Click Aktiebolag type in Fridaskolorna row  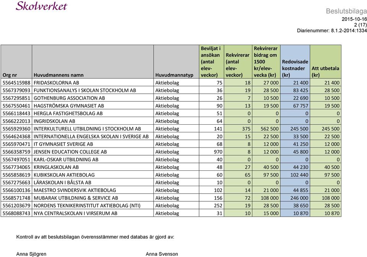[167, 83]
